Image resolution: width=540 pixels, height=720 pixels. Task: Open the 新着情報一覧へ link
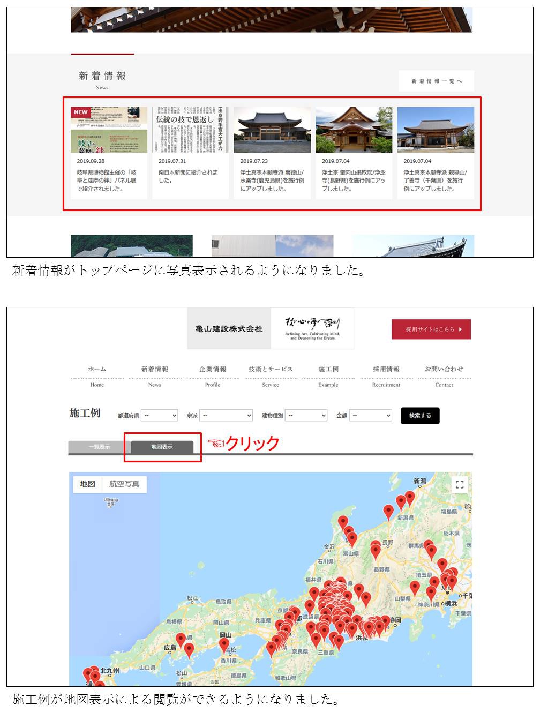(x=436, y=81)
